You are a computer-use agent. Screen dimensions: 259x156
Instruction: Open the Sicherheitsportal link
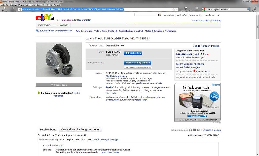click(201, 21)
